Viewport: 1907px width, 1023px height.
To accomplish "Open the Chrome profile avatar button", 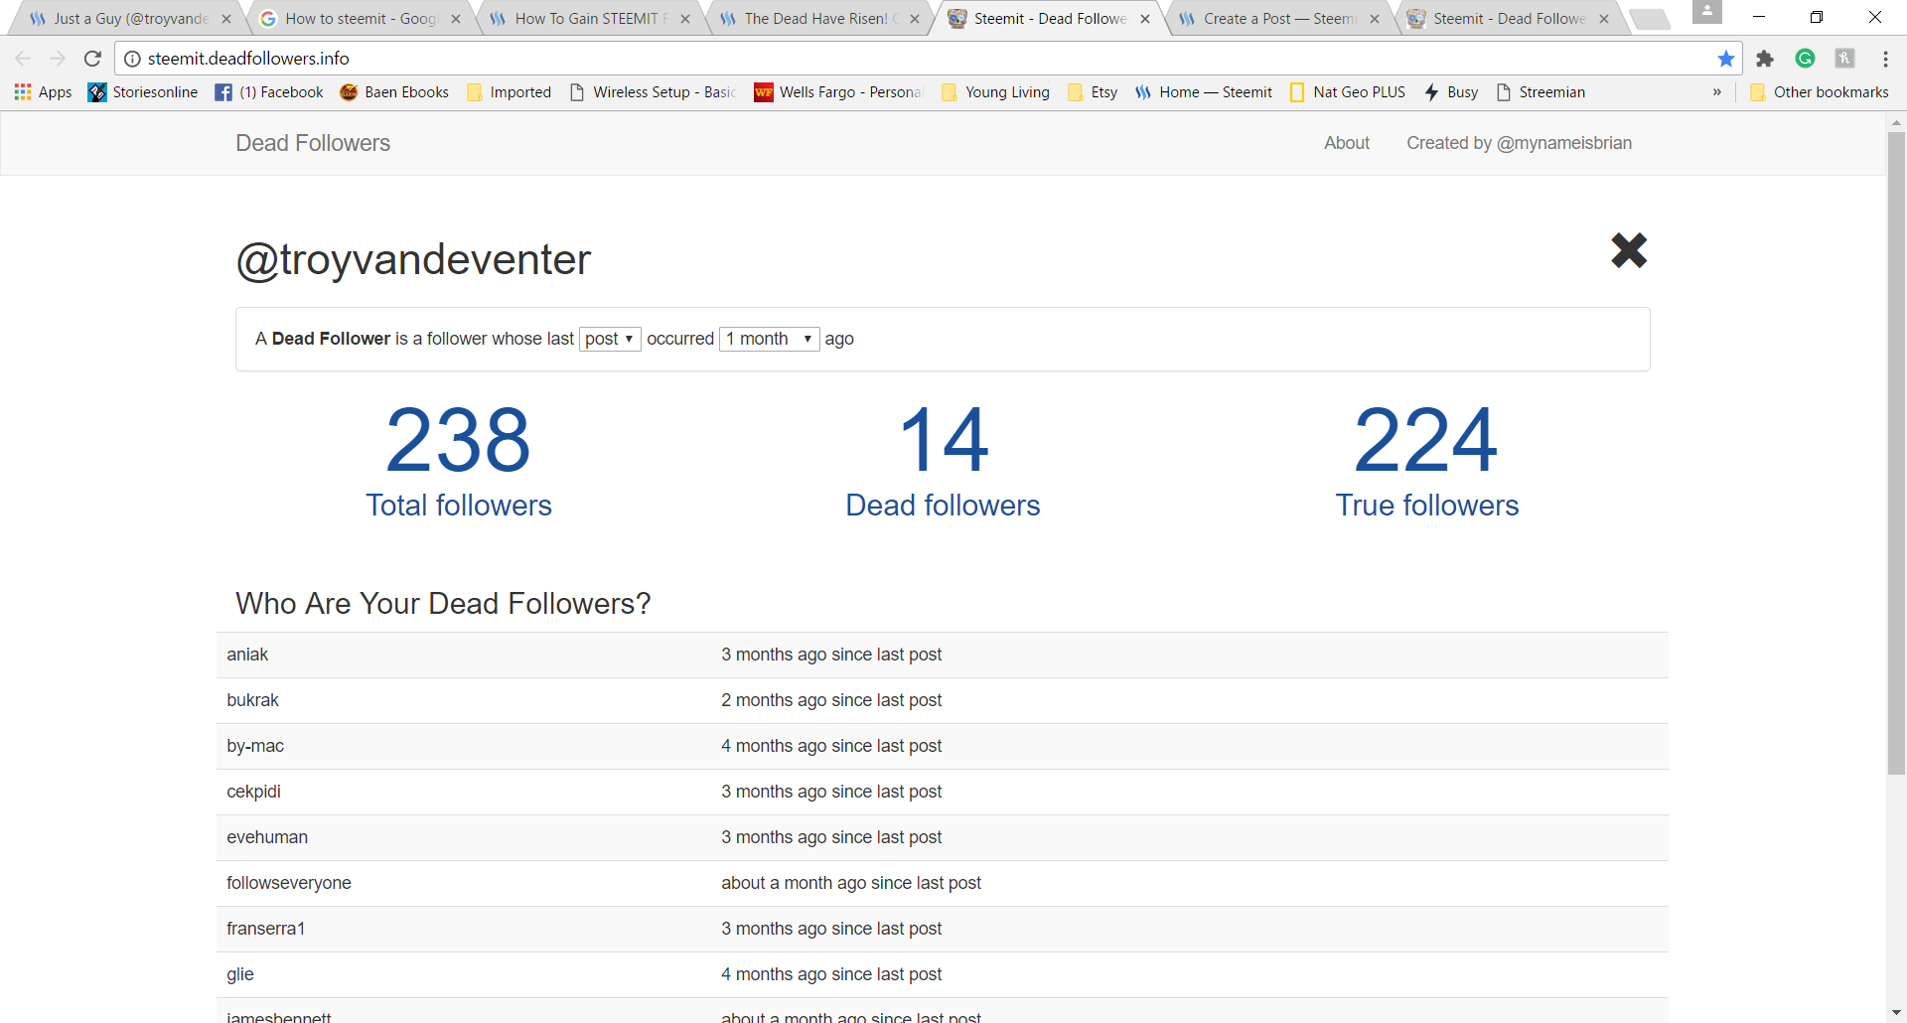I will (x=1706, y=12).
